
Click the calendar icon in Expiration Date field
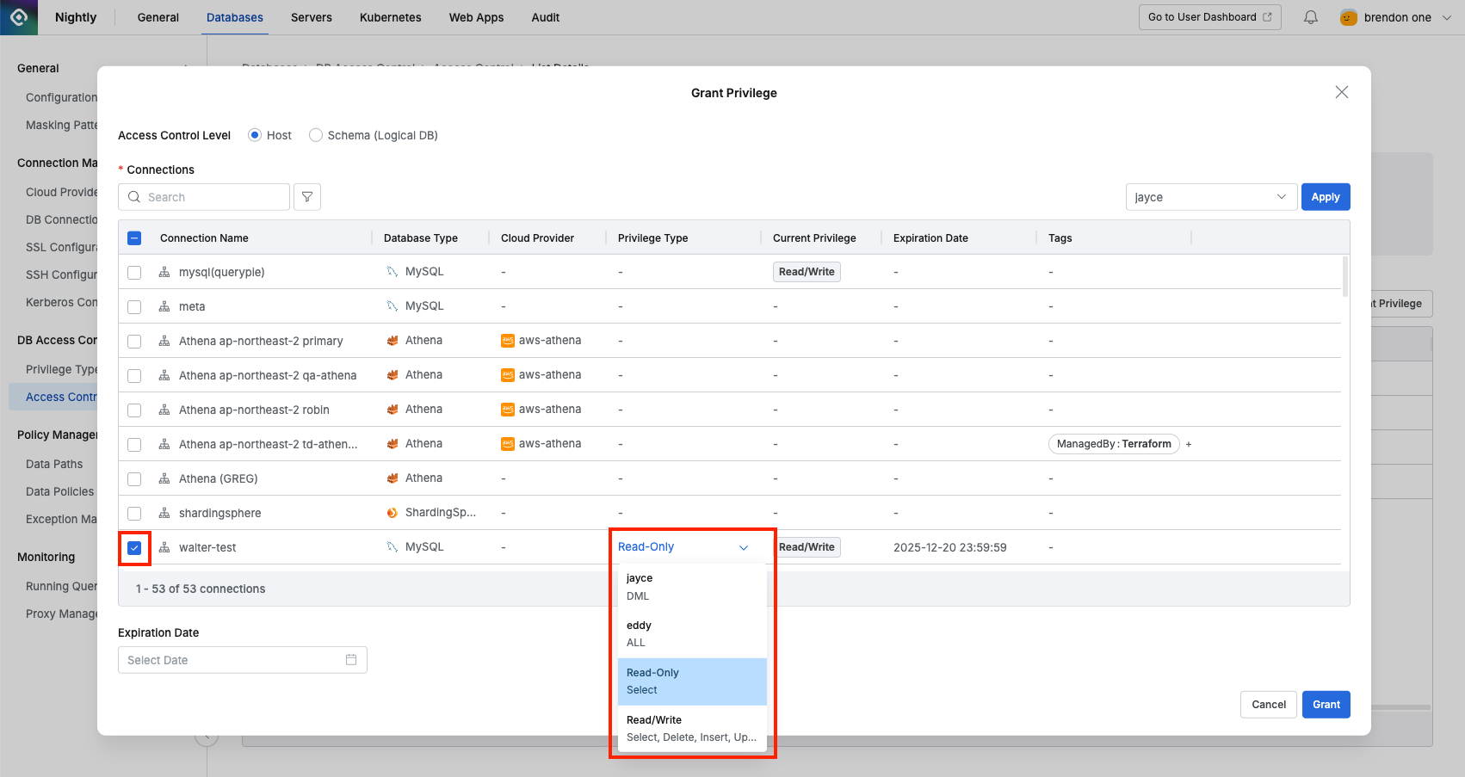coord(351,660)
